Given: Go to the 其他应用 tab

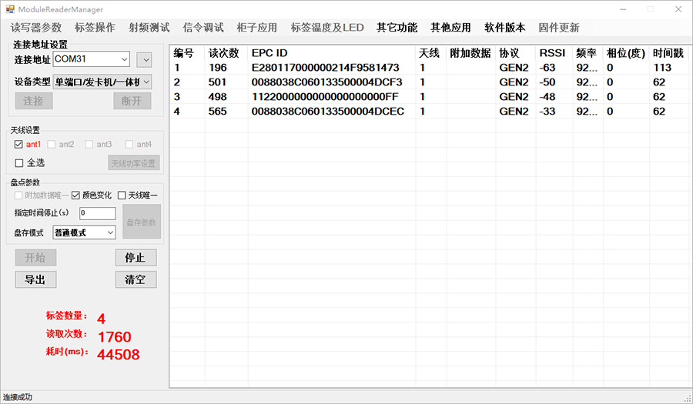Looking at the screenshot, I should pyautogui.click(x=450, y=28).
